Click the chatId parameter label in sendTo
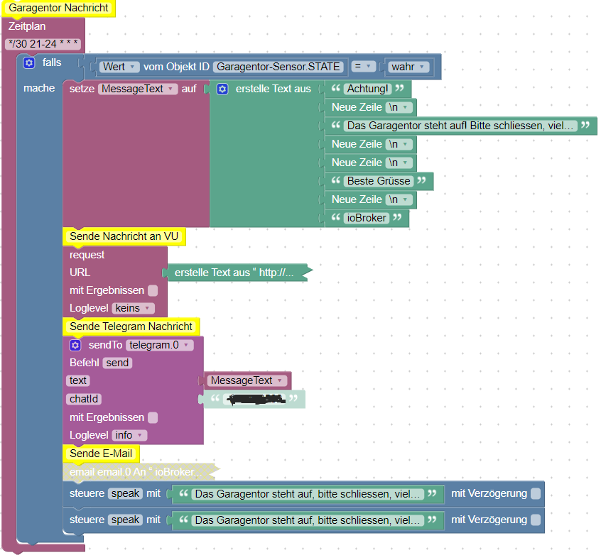Image resolution: width=601 pixels, height=560 pixels. pos(84,399)
